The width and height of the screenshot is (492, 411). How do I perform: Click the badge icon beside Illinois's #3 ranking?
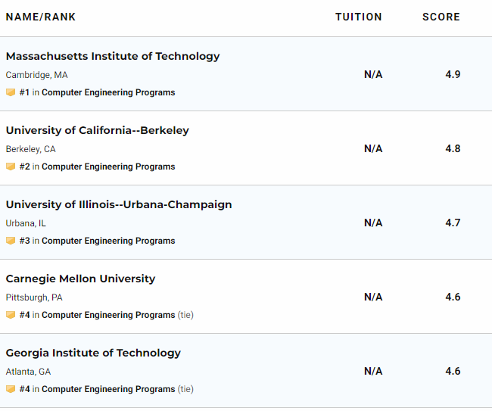(x=11, y=241)
